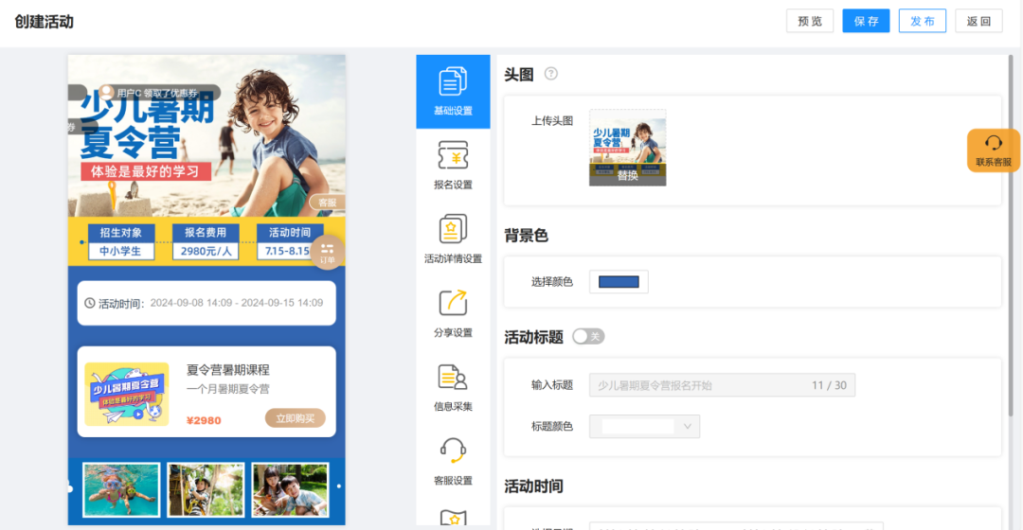Click the 联系客服 floating headset icon
1023x530 pixels.
993,144
